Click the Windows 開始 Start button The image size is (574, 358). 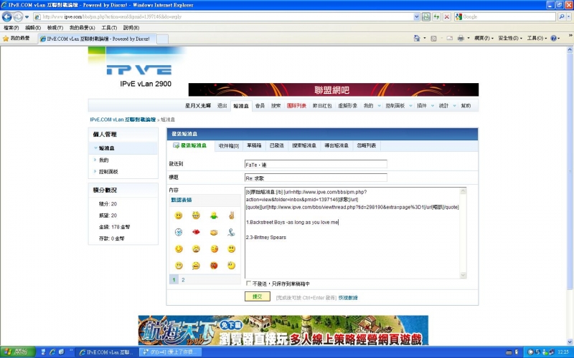(x=17, y=352)
